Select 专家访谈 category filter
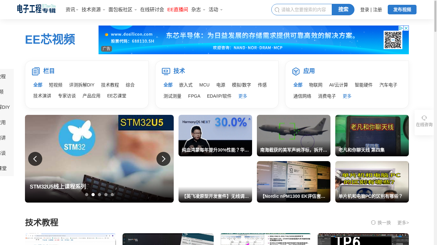Screen dimensions: 437x245 coord(67,96)
